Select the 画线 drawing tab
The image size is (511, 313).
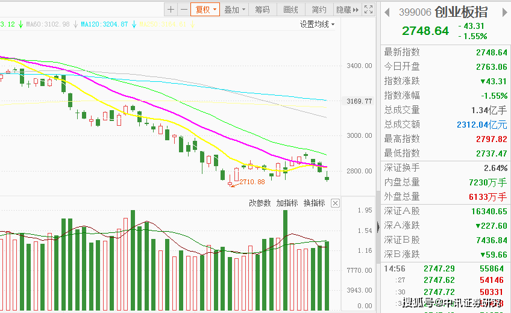tap(291, 9)
